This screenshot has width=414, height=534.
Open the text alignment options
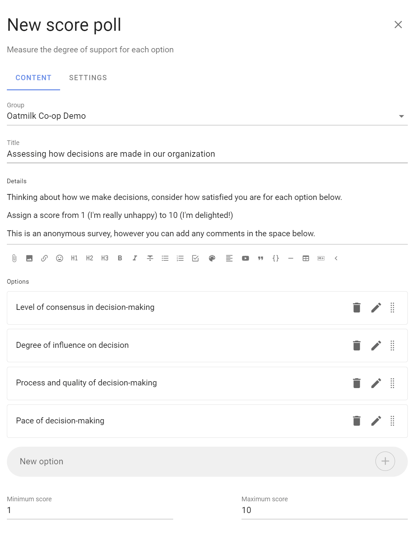pos(229,258)
